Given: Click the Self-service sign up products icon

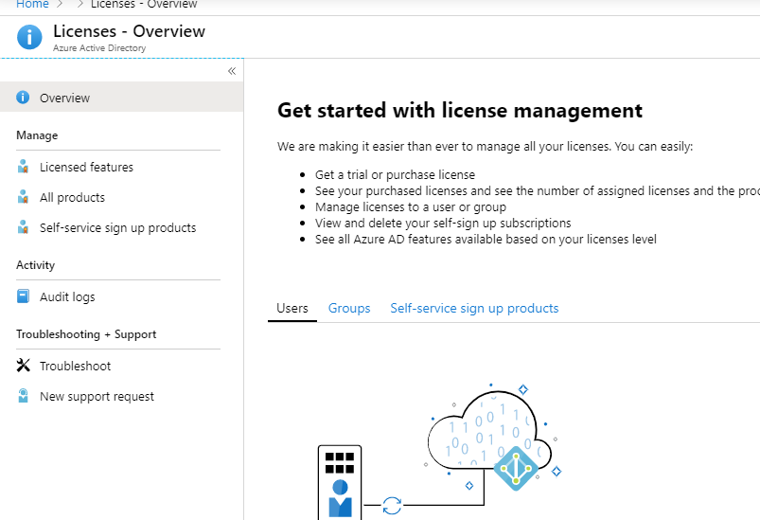Looking at the screenshot, I should (23, 227).
